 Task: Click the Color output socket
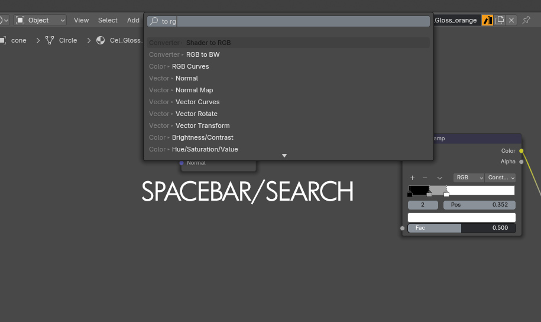pyautogui.click(x=521, y=151)
